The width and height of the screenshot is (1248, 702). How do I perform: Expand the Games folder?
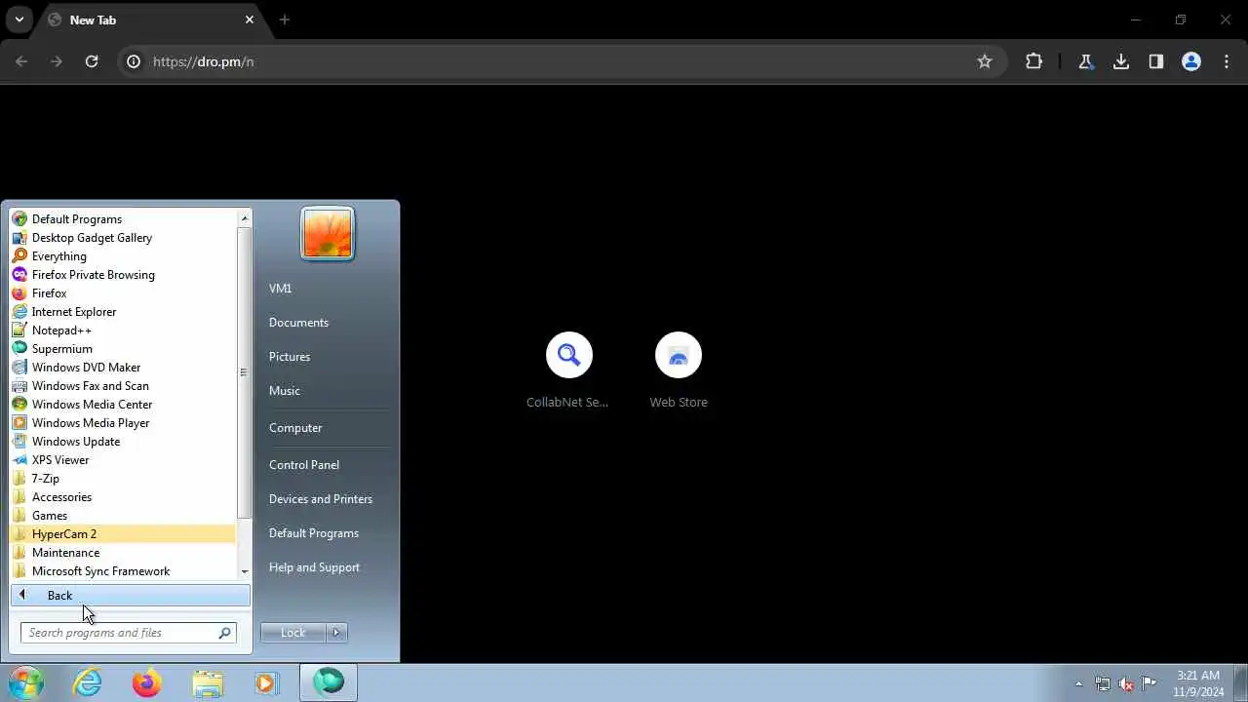tap(122, 516)
